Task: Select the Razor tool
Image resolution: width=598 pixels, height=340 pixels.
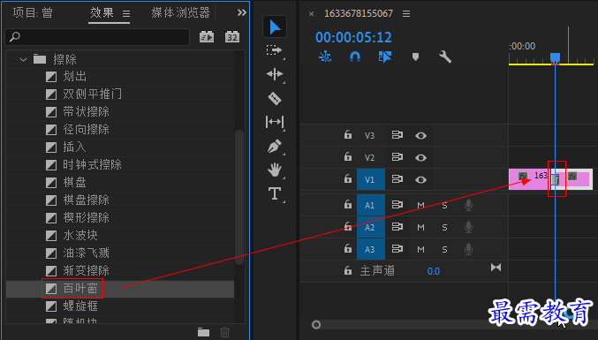Action: coord(275,98)
